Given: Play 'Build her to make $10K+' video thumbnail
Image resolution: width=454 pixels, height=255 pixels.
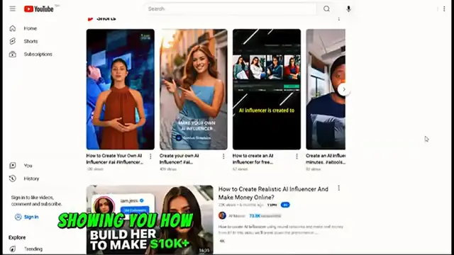Looking at the screenshot, I should pos(150,220).
